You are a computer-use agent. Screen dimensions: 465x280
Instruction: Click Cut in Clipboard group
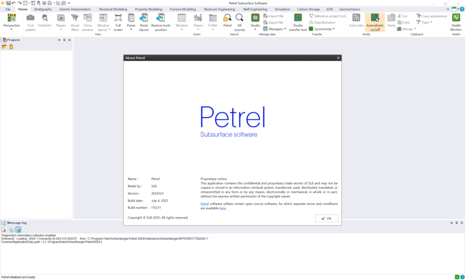402,16
